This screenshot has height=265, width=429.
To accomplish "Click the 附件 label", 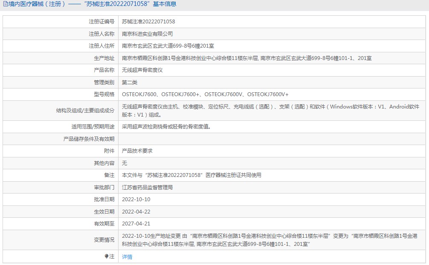I will tap(110, 151).
